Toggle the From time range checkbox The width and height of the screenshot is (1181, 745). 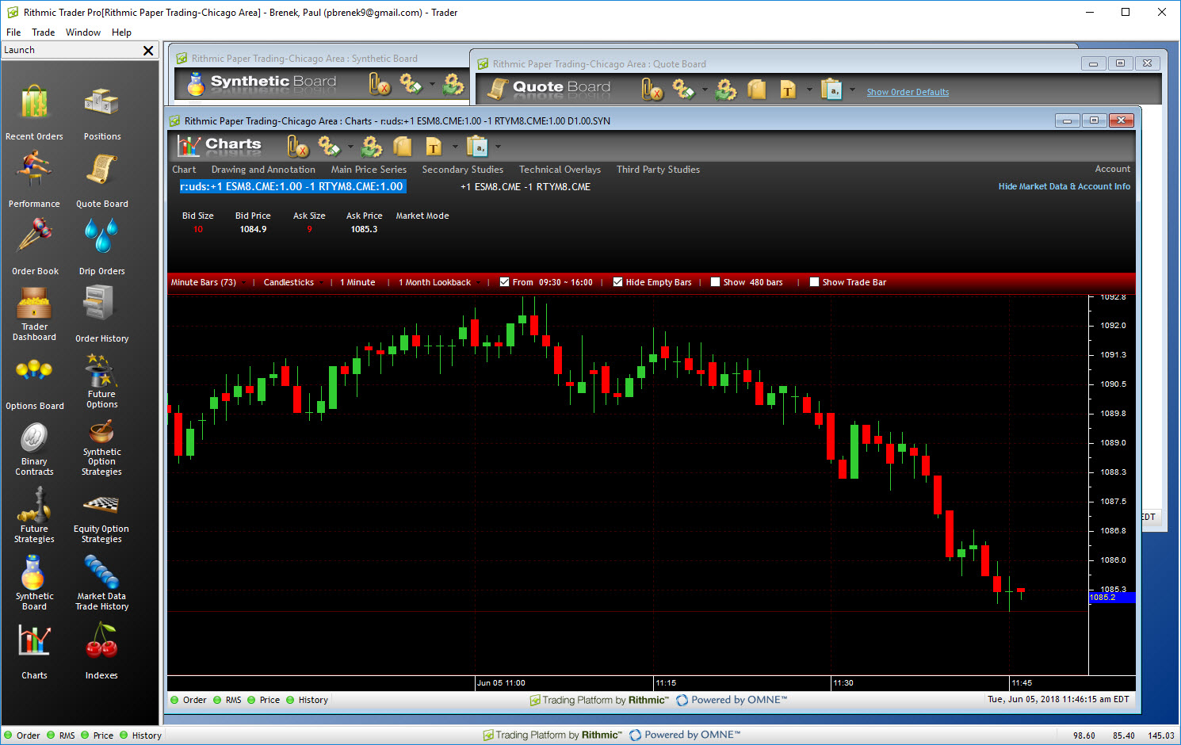click(x=504, y=282)
